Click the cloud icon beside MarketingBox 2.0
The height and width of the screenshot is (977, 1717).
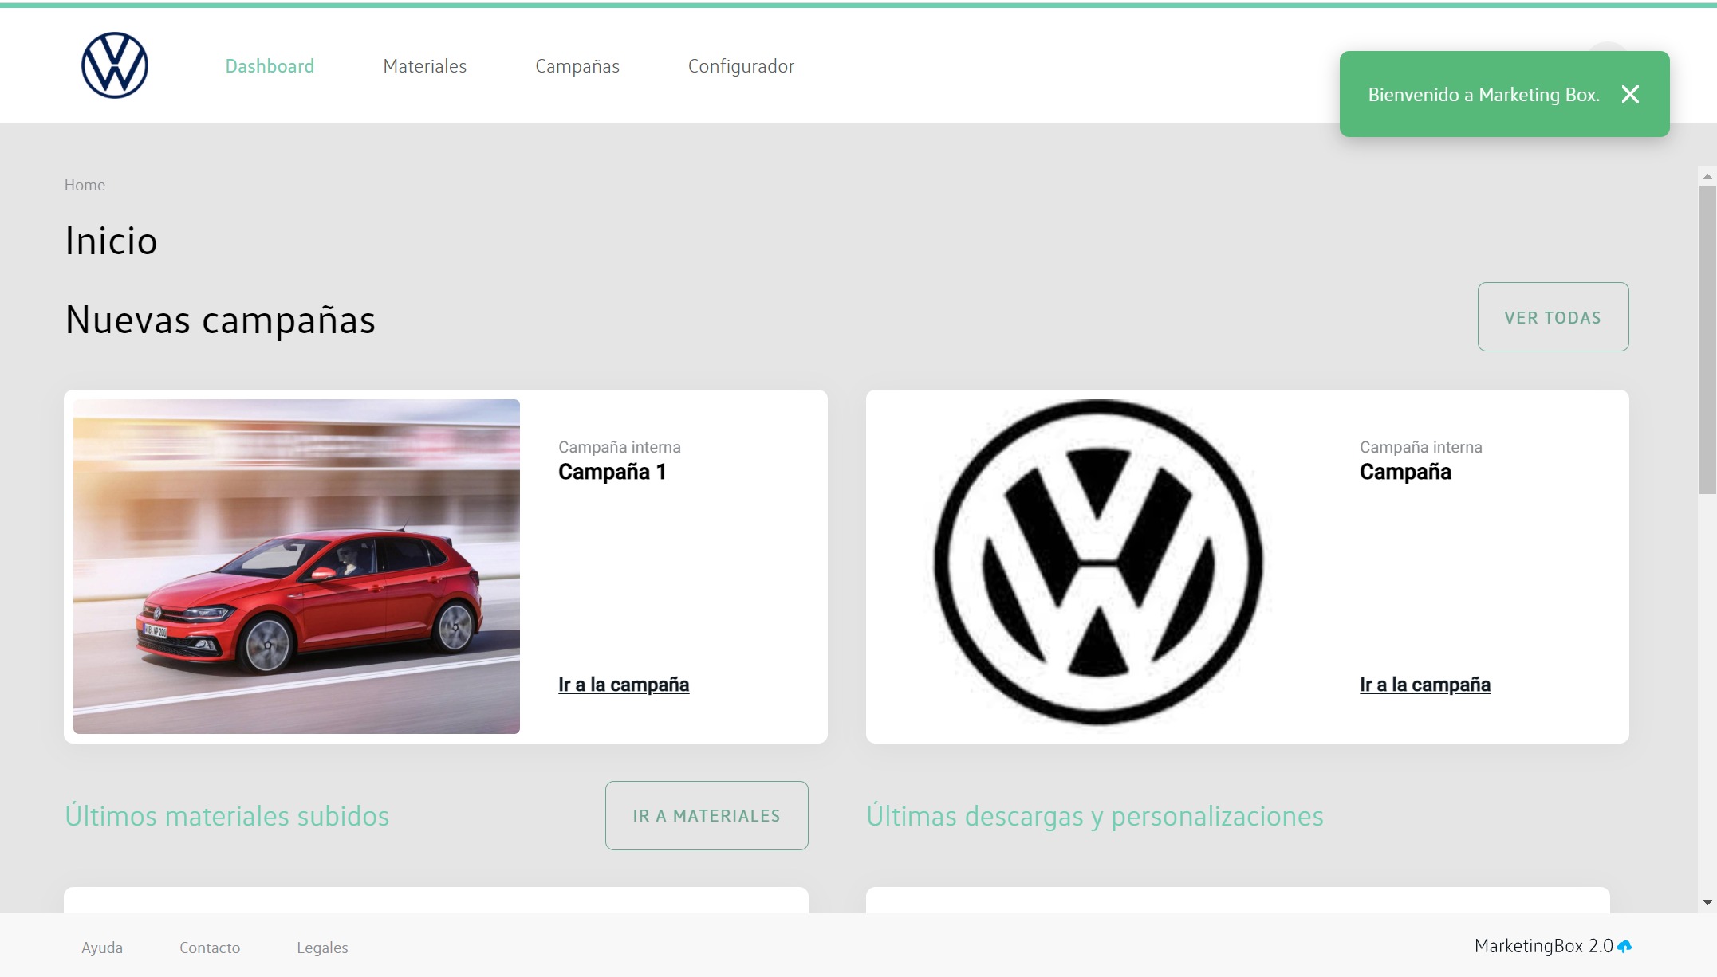pos(1624,946)
